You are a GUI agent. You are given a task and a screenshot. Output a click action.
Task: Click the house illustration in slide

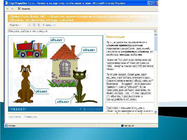[64, 66]
